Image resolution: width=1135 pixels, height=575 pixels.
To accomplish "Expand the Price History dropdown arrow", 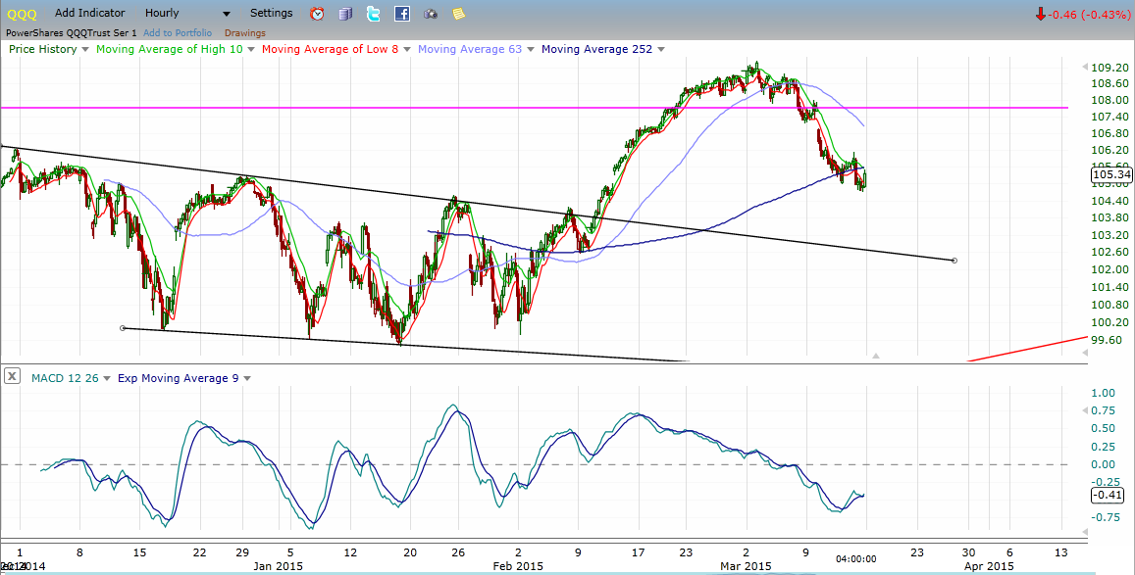I will coord(85,50).
